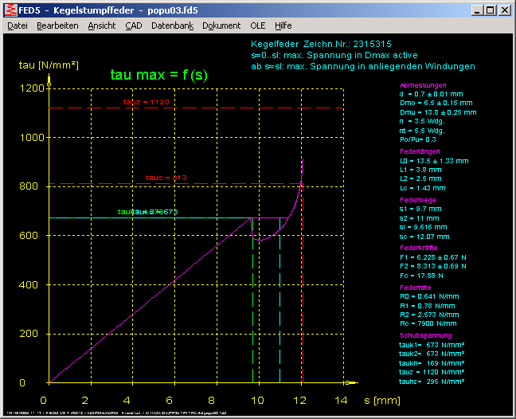Screen dimensions: 516x419
Task: Open the Bearbeiten menu
Action: 57,25
